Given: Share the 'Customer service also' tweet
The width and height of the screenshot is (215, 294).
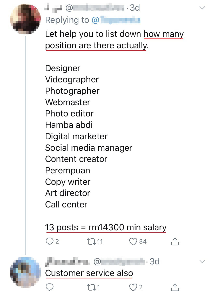Looking at the screenshot, I should pyautogui.click(x=175, y=287).
